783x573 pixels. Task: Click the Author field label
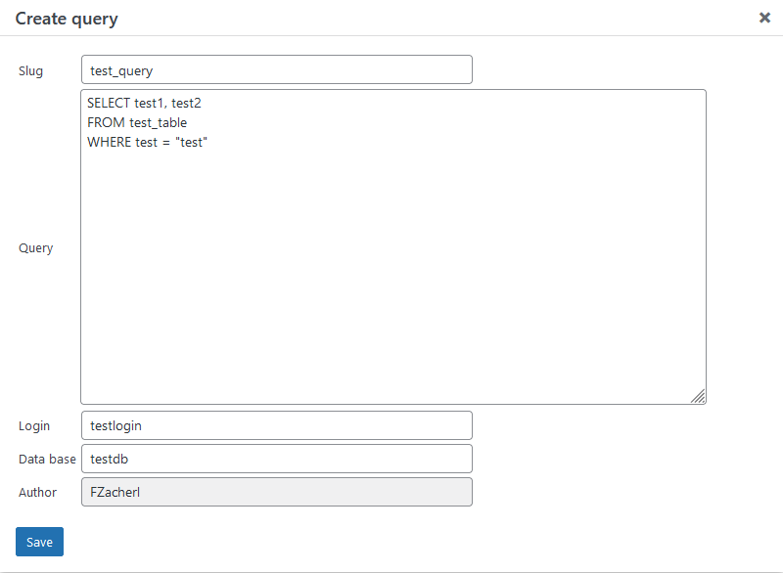coord(37,492)
